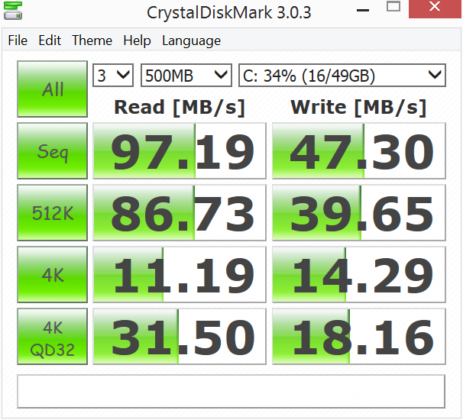Image resolution: width=463 pixels, height=420 pixels.
Task: Start the Seq benchmark test
Action: (x=52, y=151)
